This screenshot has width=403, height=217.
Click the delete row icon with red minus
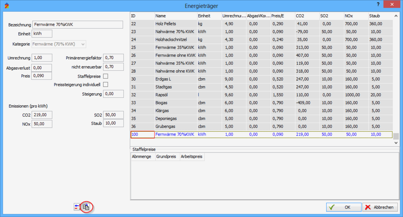click(x=78, y=207)
